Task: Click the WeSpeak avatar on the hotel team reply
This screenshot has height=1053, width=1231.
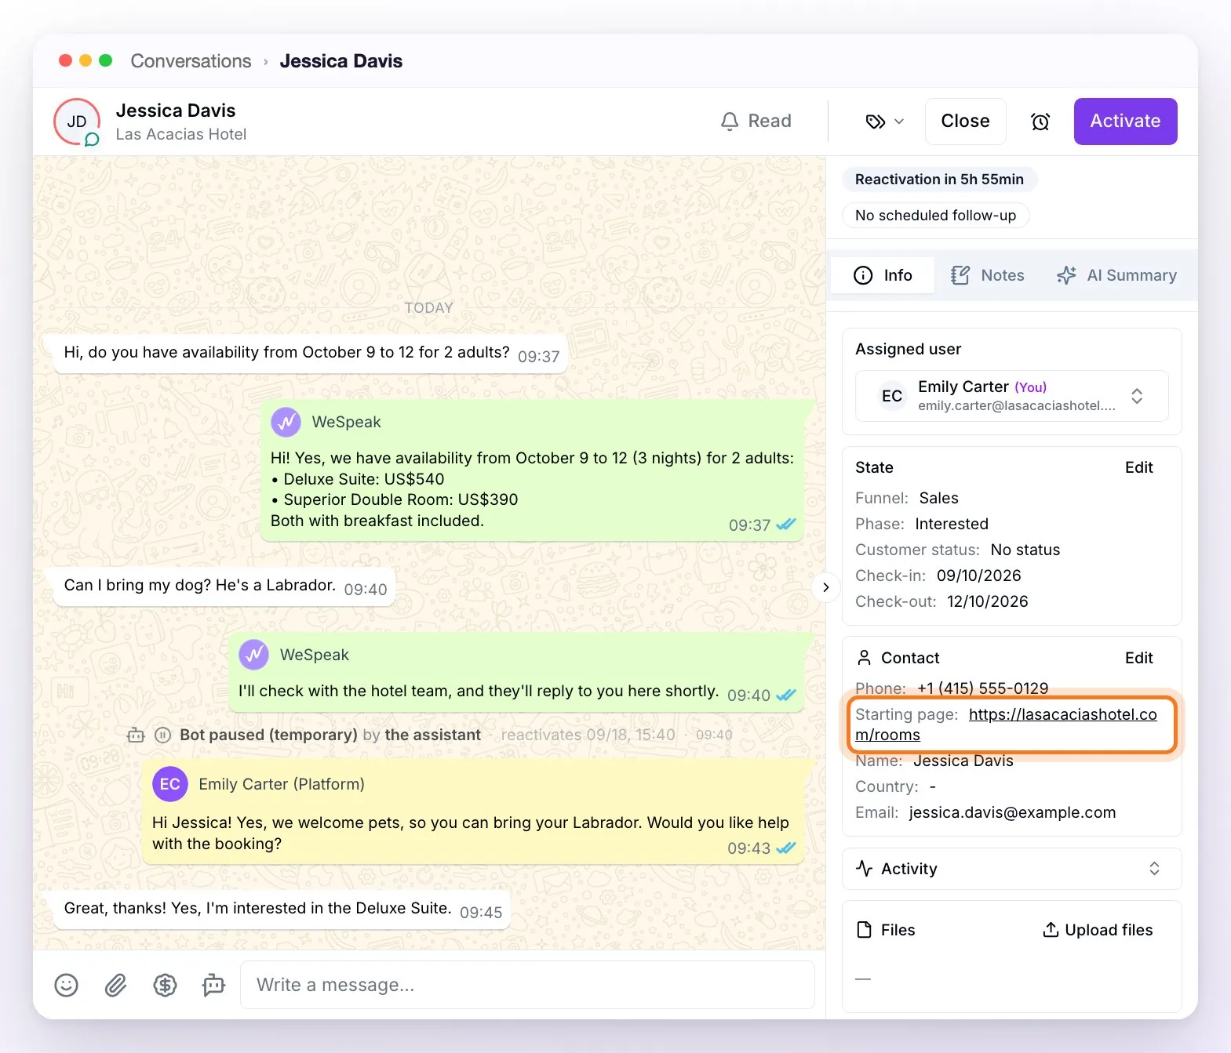Action: [x=254, y=655]
